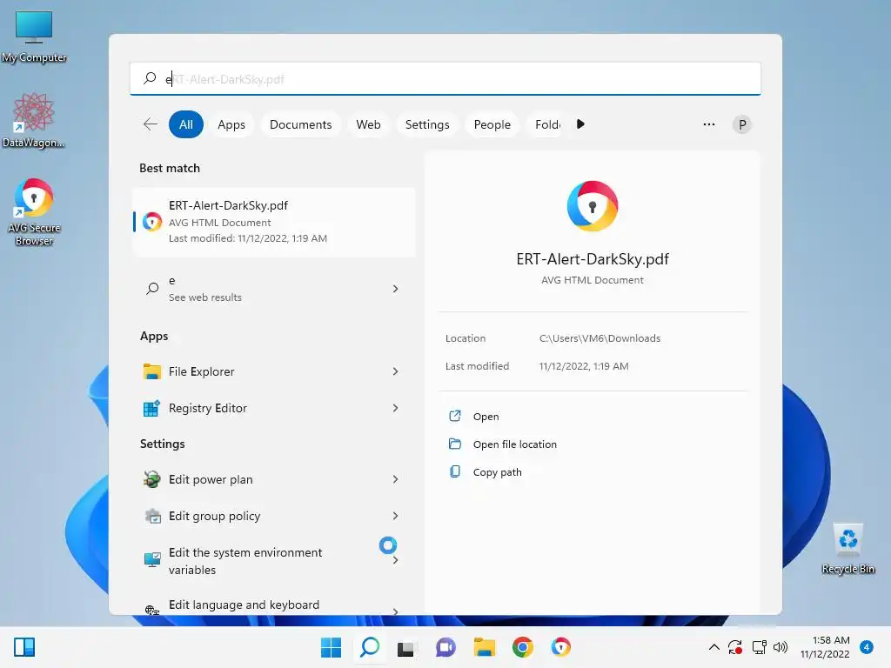The height and width of the screenshot is (668, 891).
Task: Launch AVG Secure Browser from the taskbar
Action: [x=561, y=647]
